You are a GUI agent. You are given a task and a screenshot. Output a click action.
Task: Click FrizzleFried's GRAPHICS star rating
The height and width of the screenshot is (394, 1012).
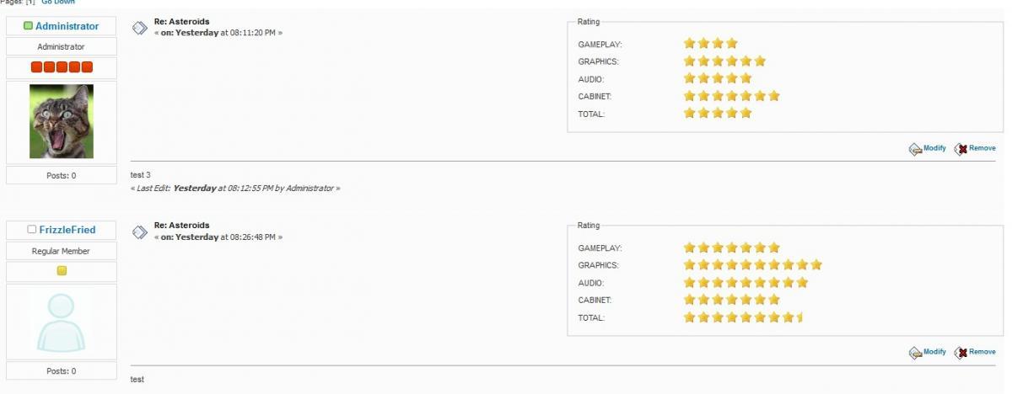coord(752,265)
